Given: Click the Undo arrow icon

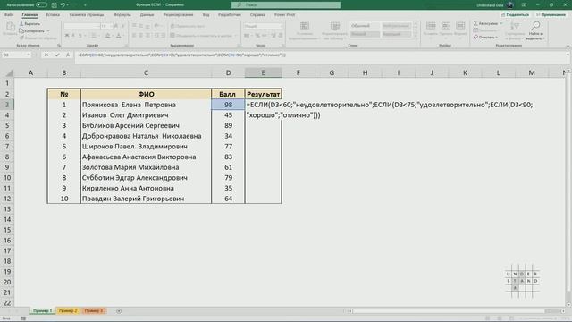Looking at the screenshot, I should (x=63, y=5).
